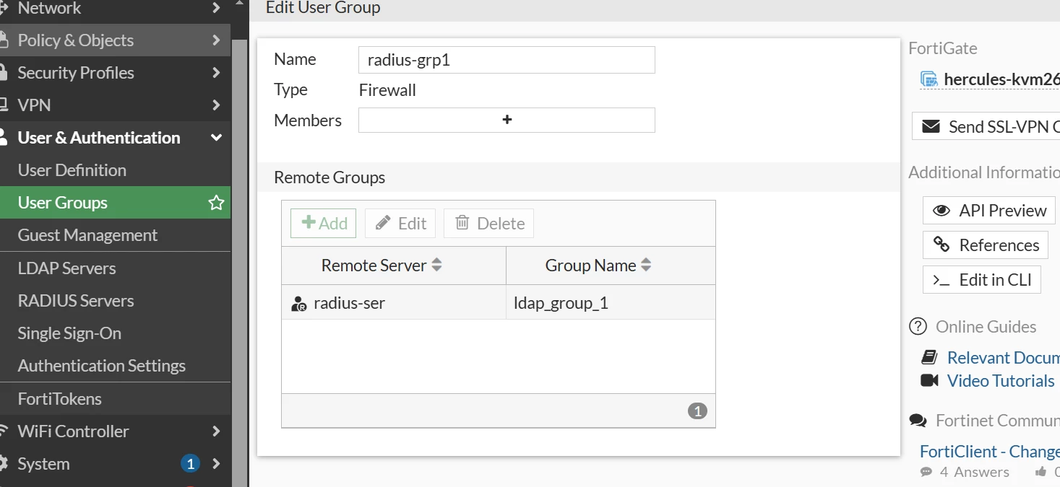Screen dimensions: 1060x487
Task: Expand the Network menu chevron
Action: [x=216, y=8]
